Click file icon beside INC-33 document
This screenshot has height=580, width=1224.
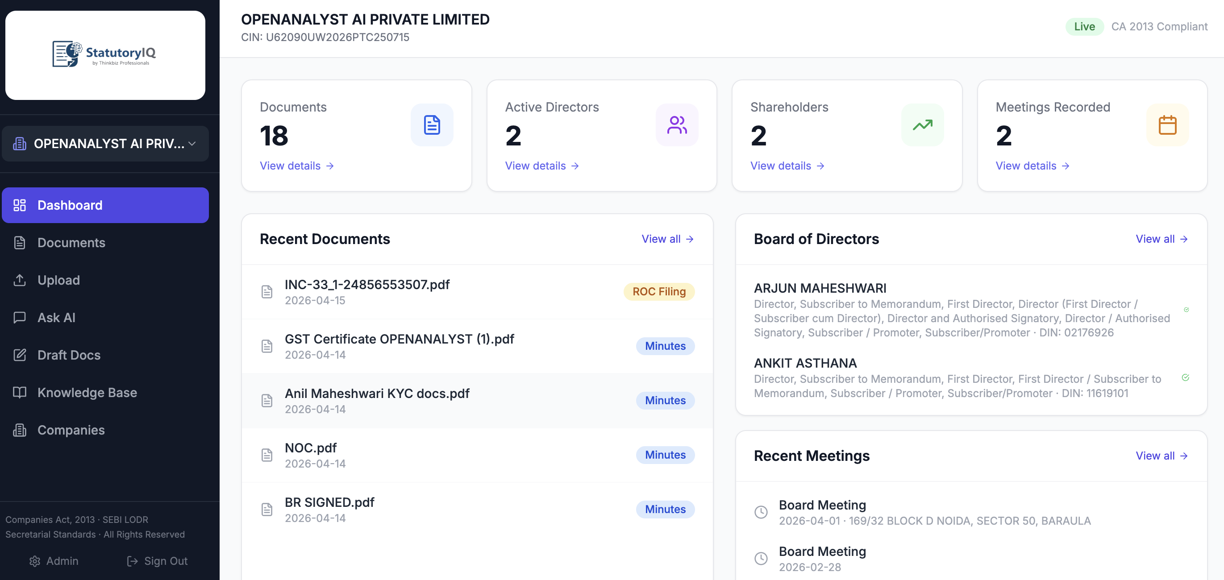point(267,292)
